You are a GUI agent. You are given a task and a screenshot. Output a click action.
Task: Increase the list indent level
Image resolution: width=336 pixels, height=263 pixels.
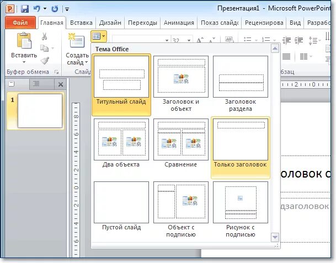pos(298,40)
